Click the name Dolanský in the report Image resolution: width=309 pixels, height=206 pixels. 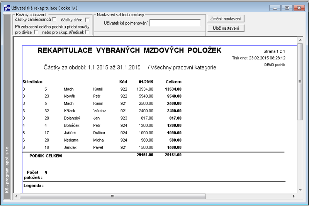click(72, 118)
